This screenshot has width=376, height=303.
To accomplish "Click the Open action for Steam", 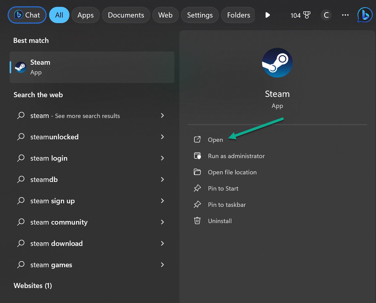I will coord(215,140).
